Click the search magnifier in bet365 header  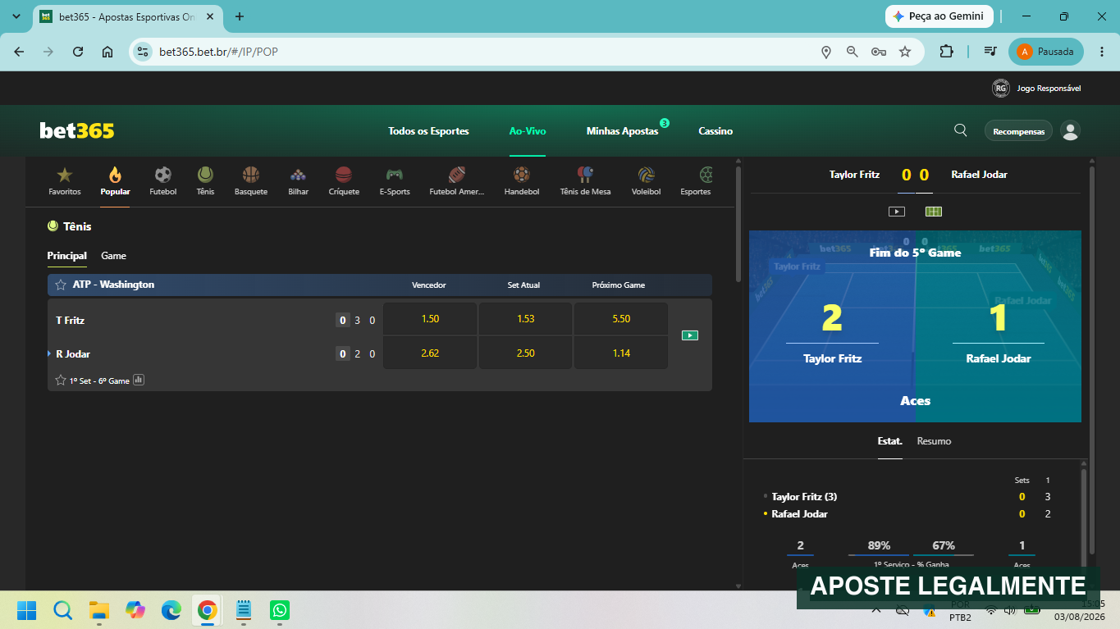coord(960,130)
